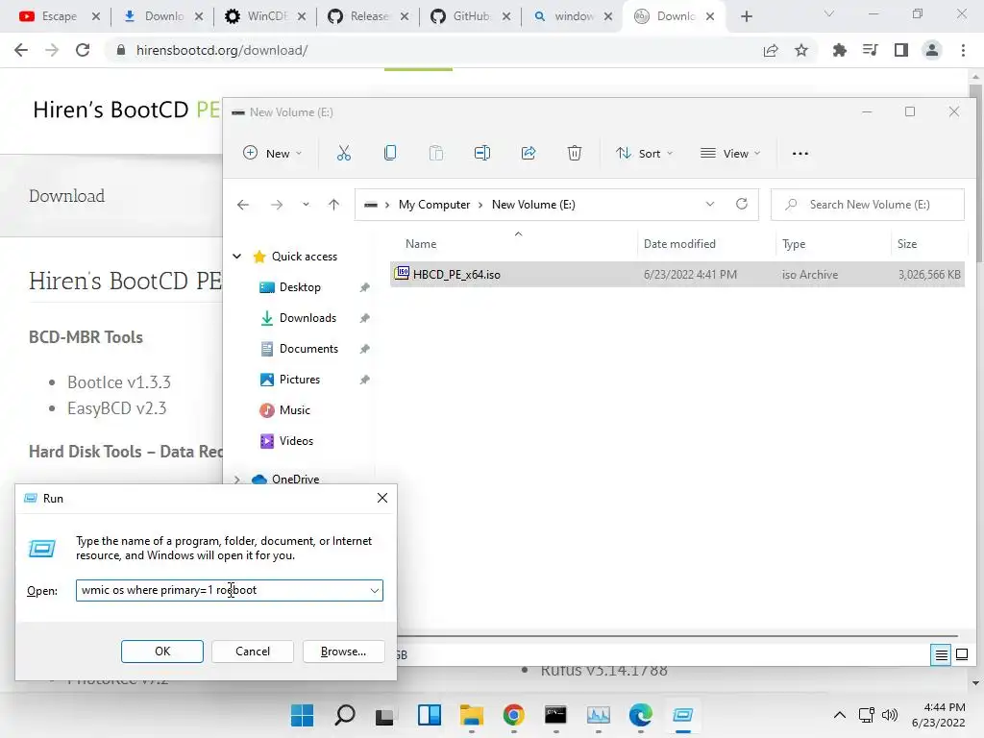Image resolution: width=984 pixels, height=738 pixels.
Task: Switch to the WinCDE tab
Action: (265, 16)
